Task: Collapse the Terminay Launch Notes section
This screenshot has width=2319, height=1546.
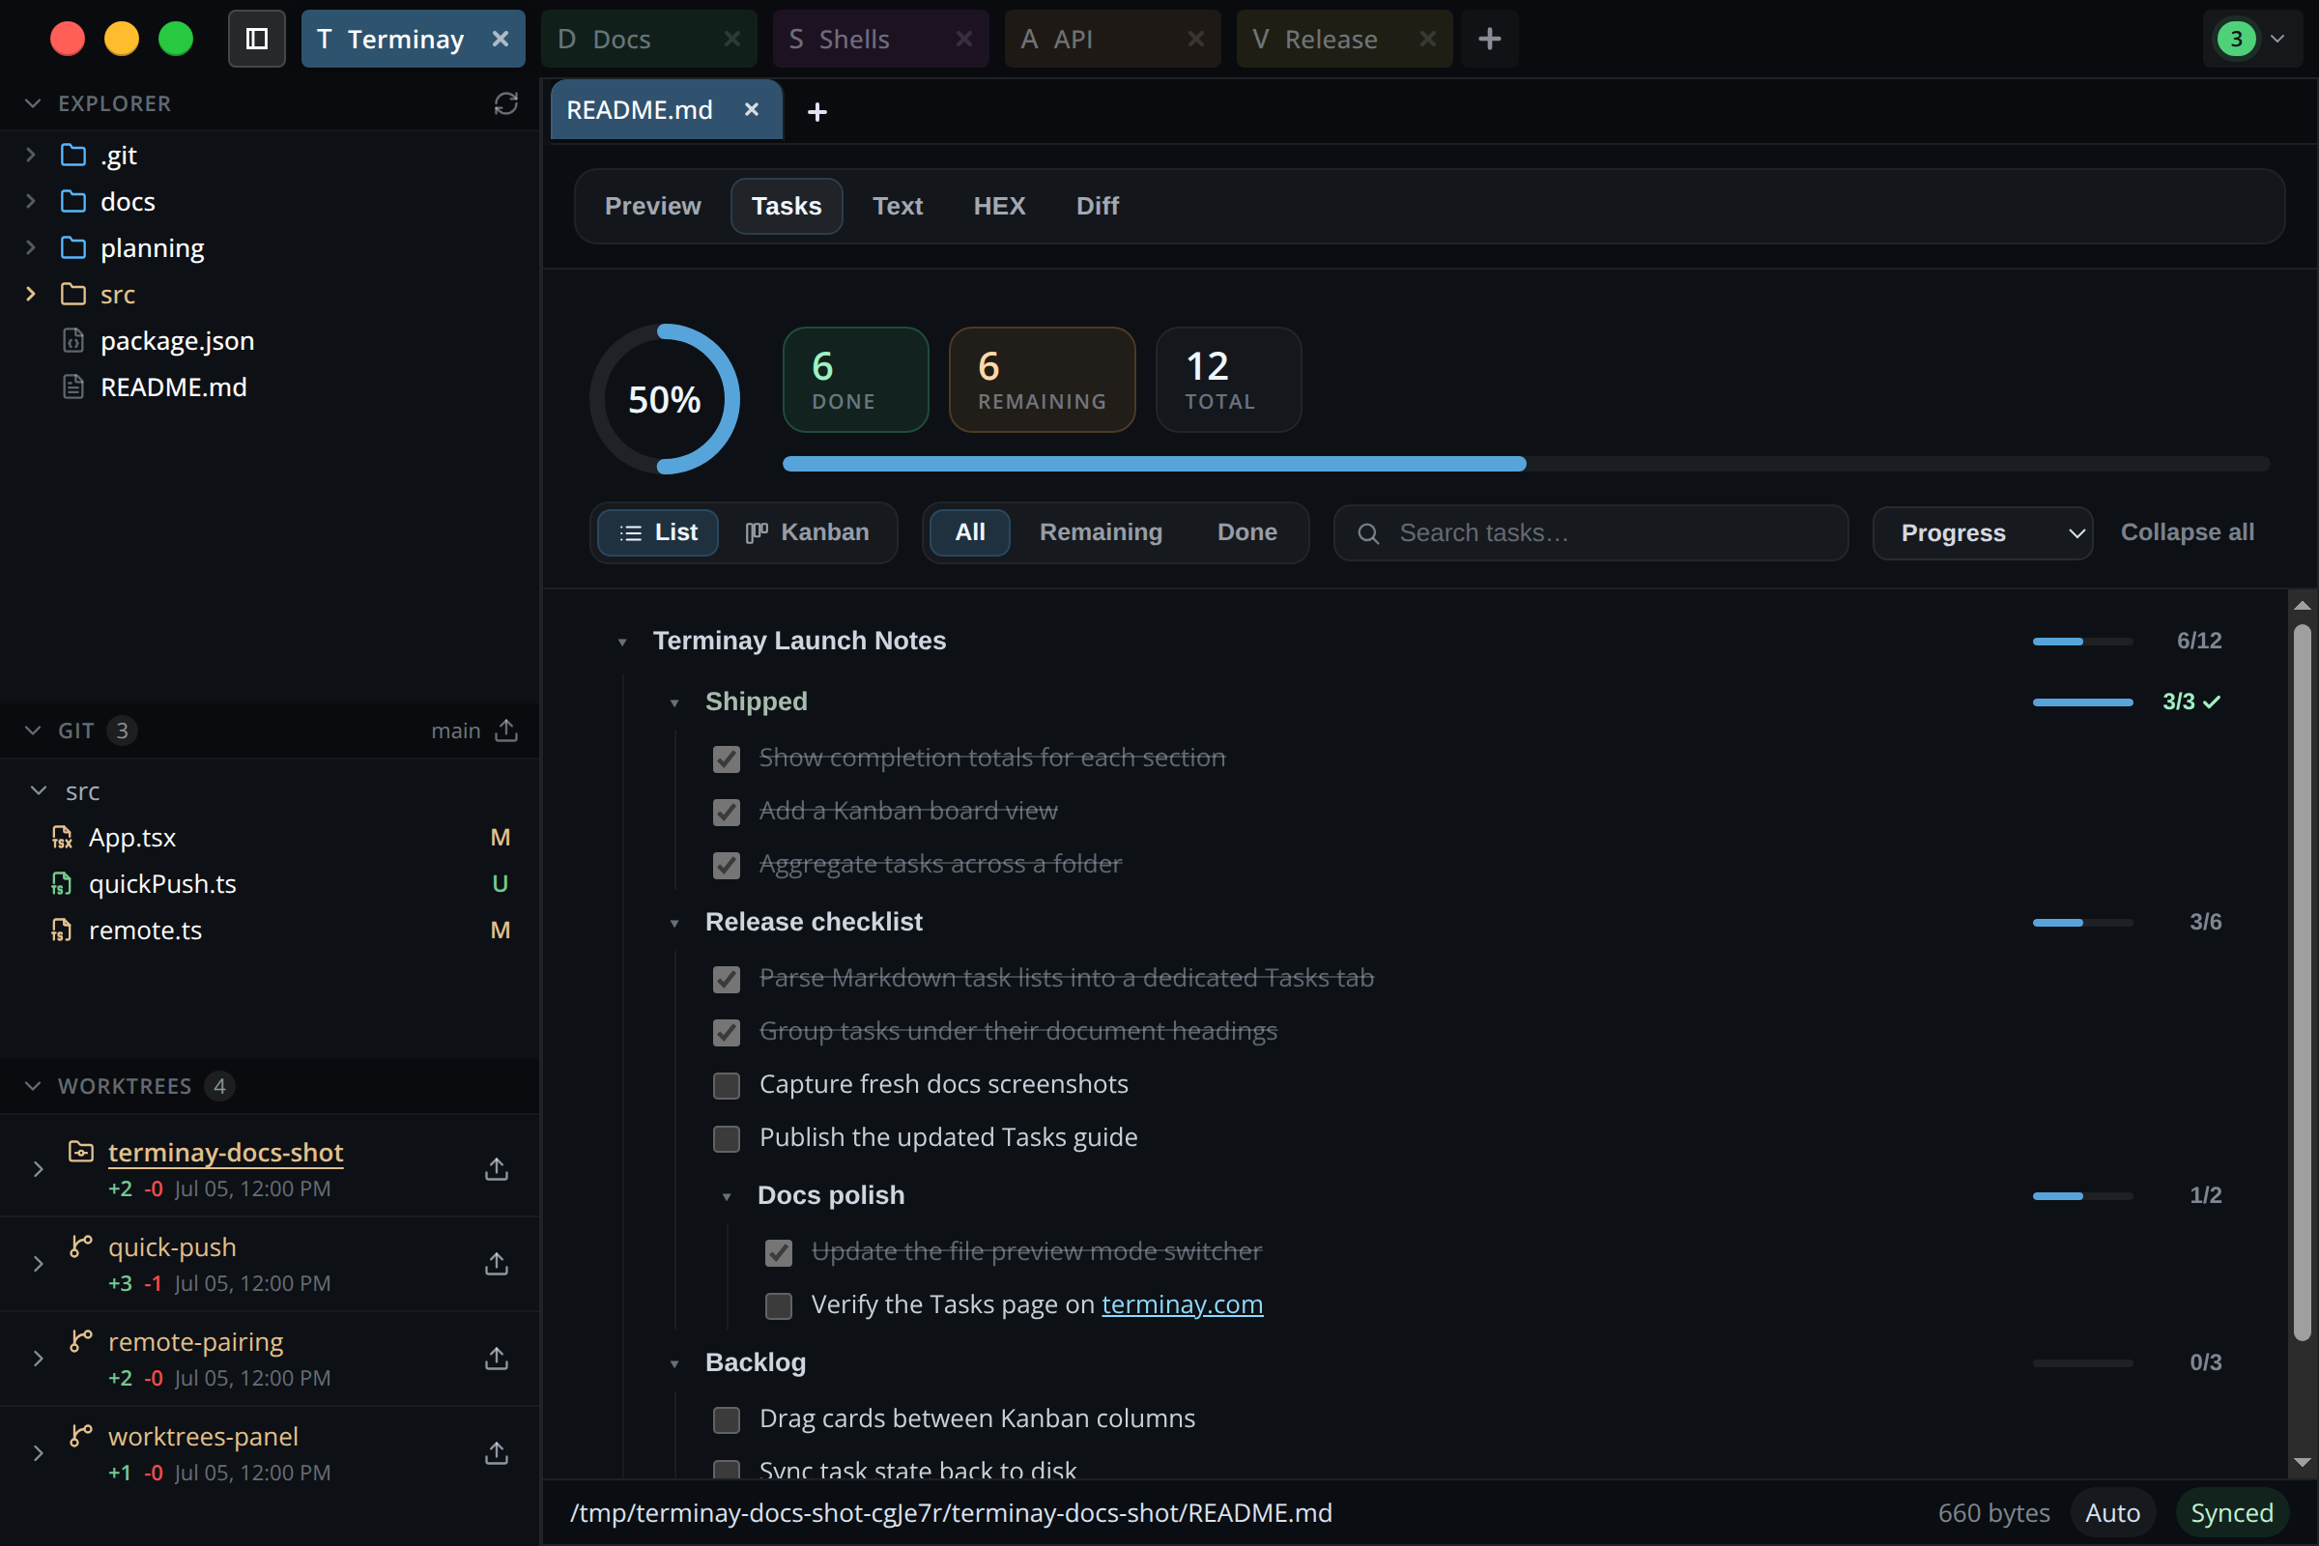Action: [622, 642]
